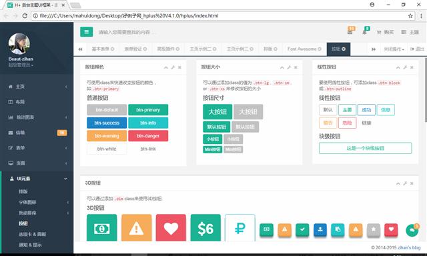Switch to the Font Awesome tab
The height and width of the screenshot is (256, 427).
[x=304, y=49]
